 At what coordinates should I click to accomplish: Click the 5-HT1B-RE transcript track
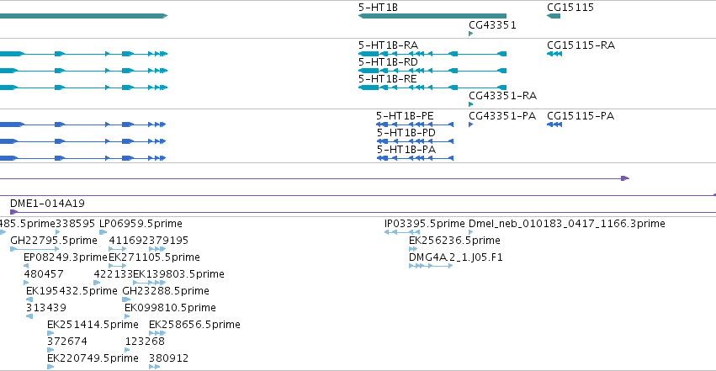coord(432,87)
